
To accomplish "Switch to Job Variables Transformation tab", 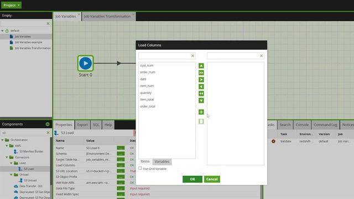I will [107, 17].
